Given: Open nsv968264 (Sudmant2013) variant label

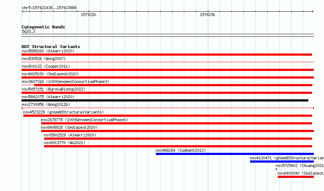Looking at the screenshot, I should [x=181, y=150].
